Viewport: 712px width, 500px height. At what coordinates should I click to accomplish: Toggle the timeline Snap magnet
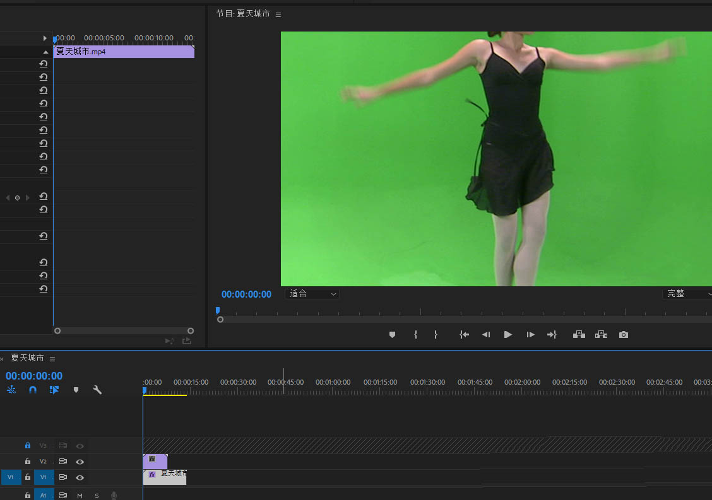coord(33,390)
